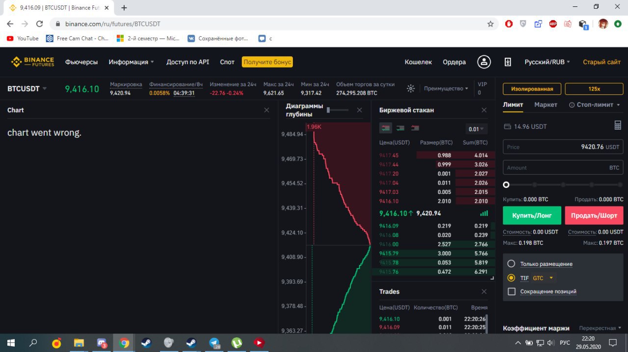Click the ABP adblock extension icon
Screen dimensions: 628x352
pos(553,23)
